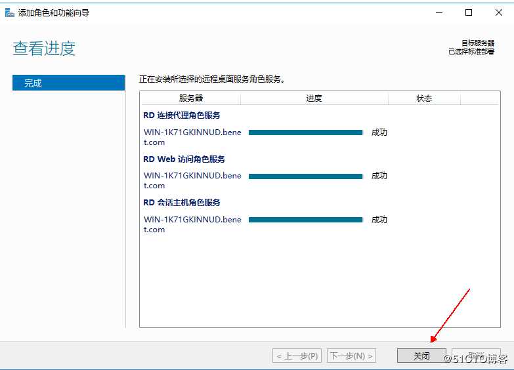Click the 状态 column header

(424, 98)
